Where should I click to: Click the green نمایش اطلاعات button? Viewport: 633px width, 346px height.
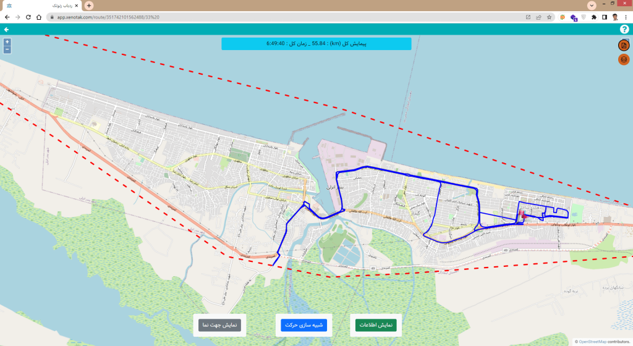pos(375,325)
